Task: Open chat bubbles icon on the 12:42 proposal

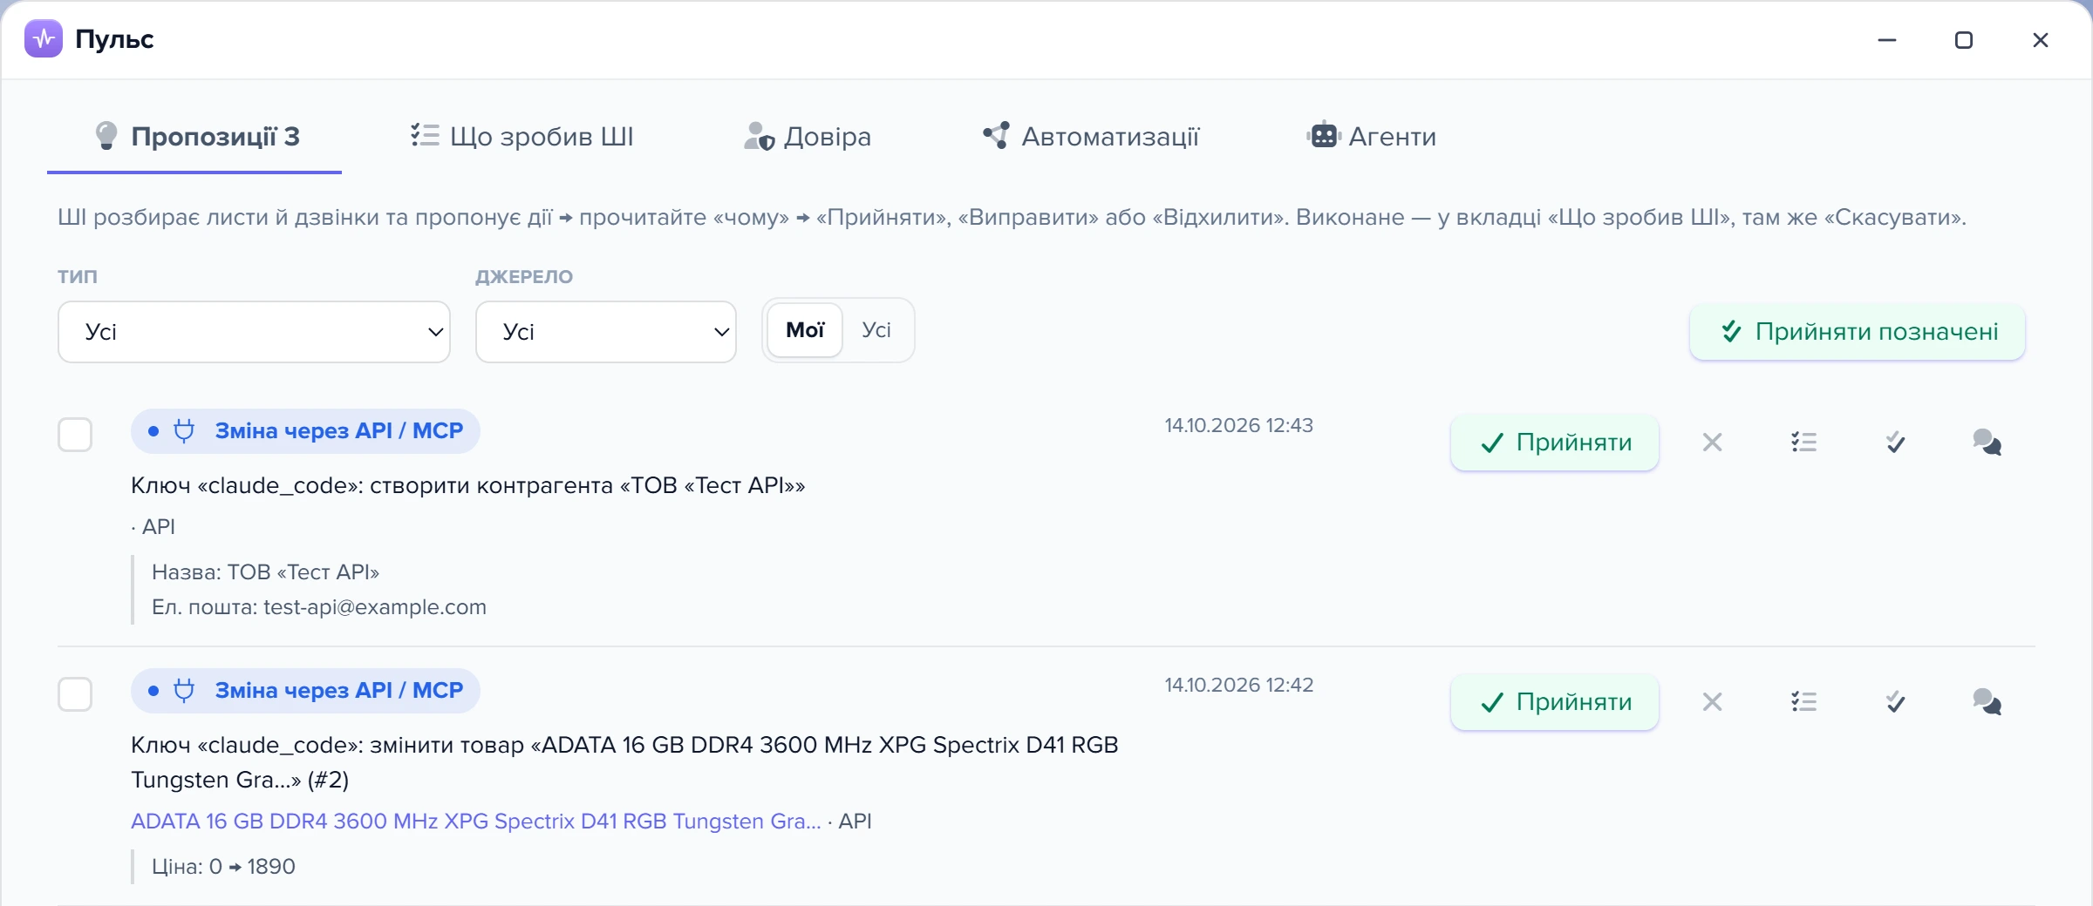Action: pos(1987,702)
